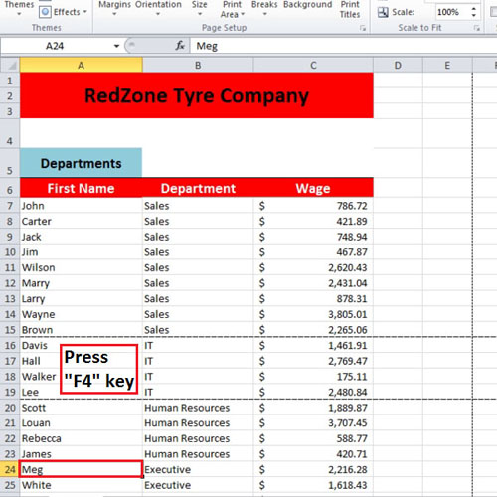The height and width of the screenshot is (497, 497).
Task: Select the cell containing Wilson
Action: coord(82,267)
